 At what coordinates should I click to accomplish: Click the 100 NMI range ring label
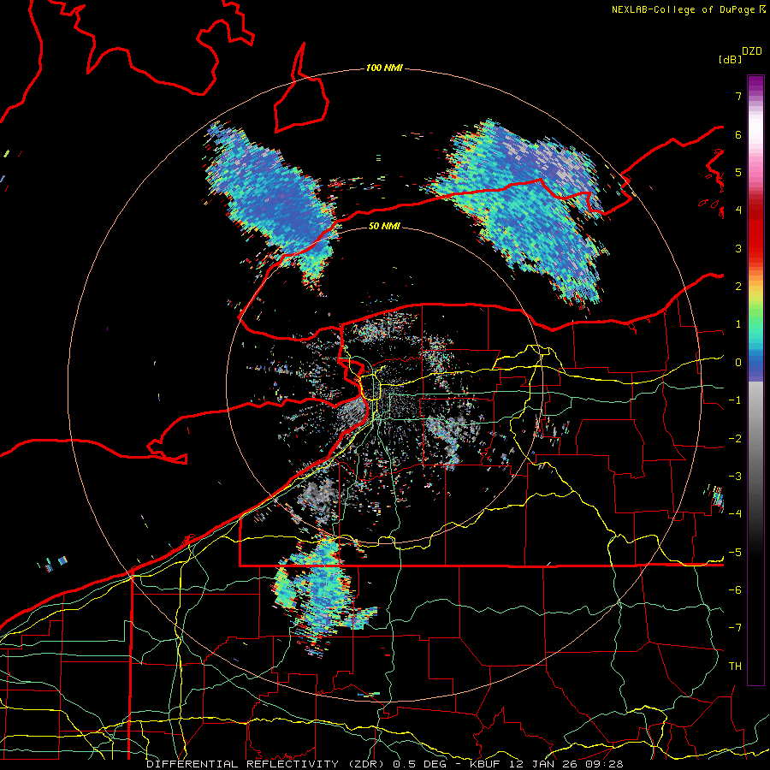coord(384,68)
